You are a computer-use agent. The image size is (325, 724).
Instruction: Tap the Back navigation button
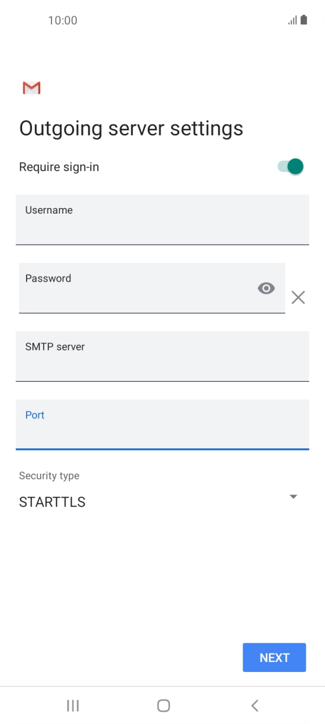click(254, 705)
